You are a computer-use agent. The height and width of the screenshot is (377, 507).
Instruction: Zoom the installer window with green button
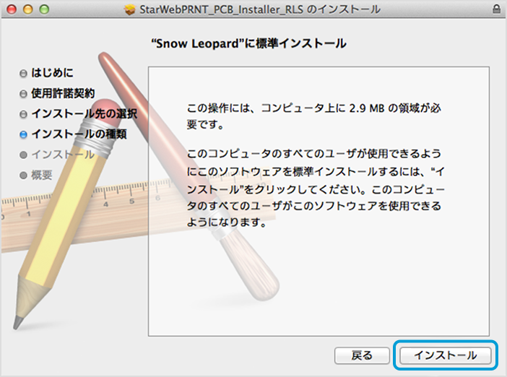(x=44, y=9)
